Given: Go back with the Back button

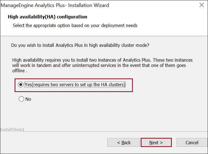Looking at the screenshot, I should click(124, 143).
